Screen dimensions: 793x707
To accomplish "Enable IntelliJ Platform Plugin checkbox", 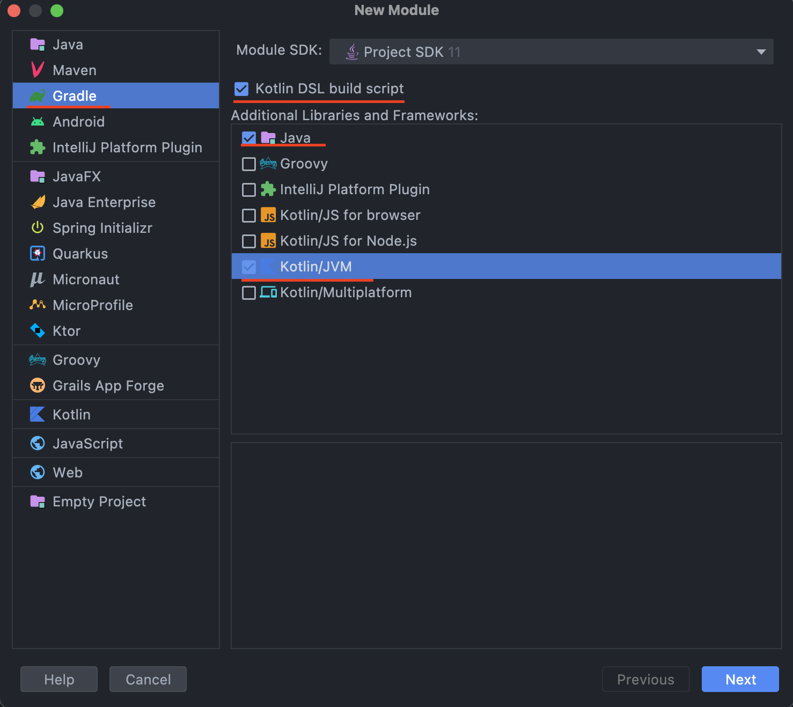I will (249, 189).
